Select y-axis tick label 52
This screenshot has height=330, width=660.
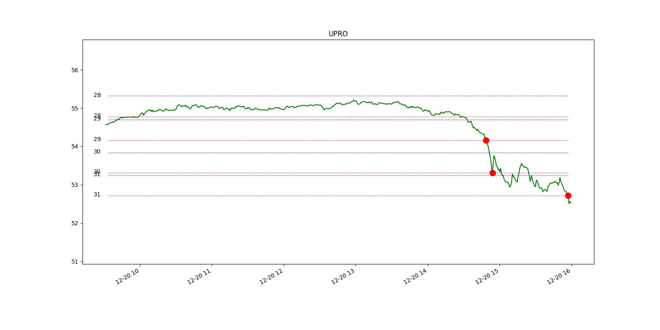coord(75,223)
